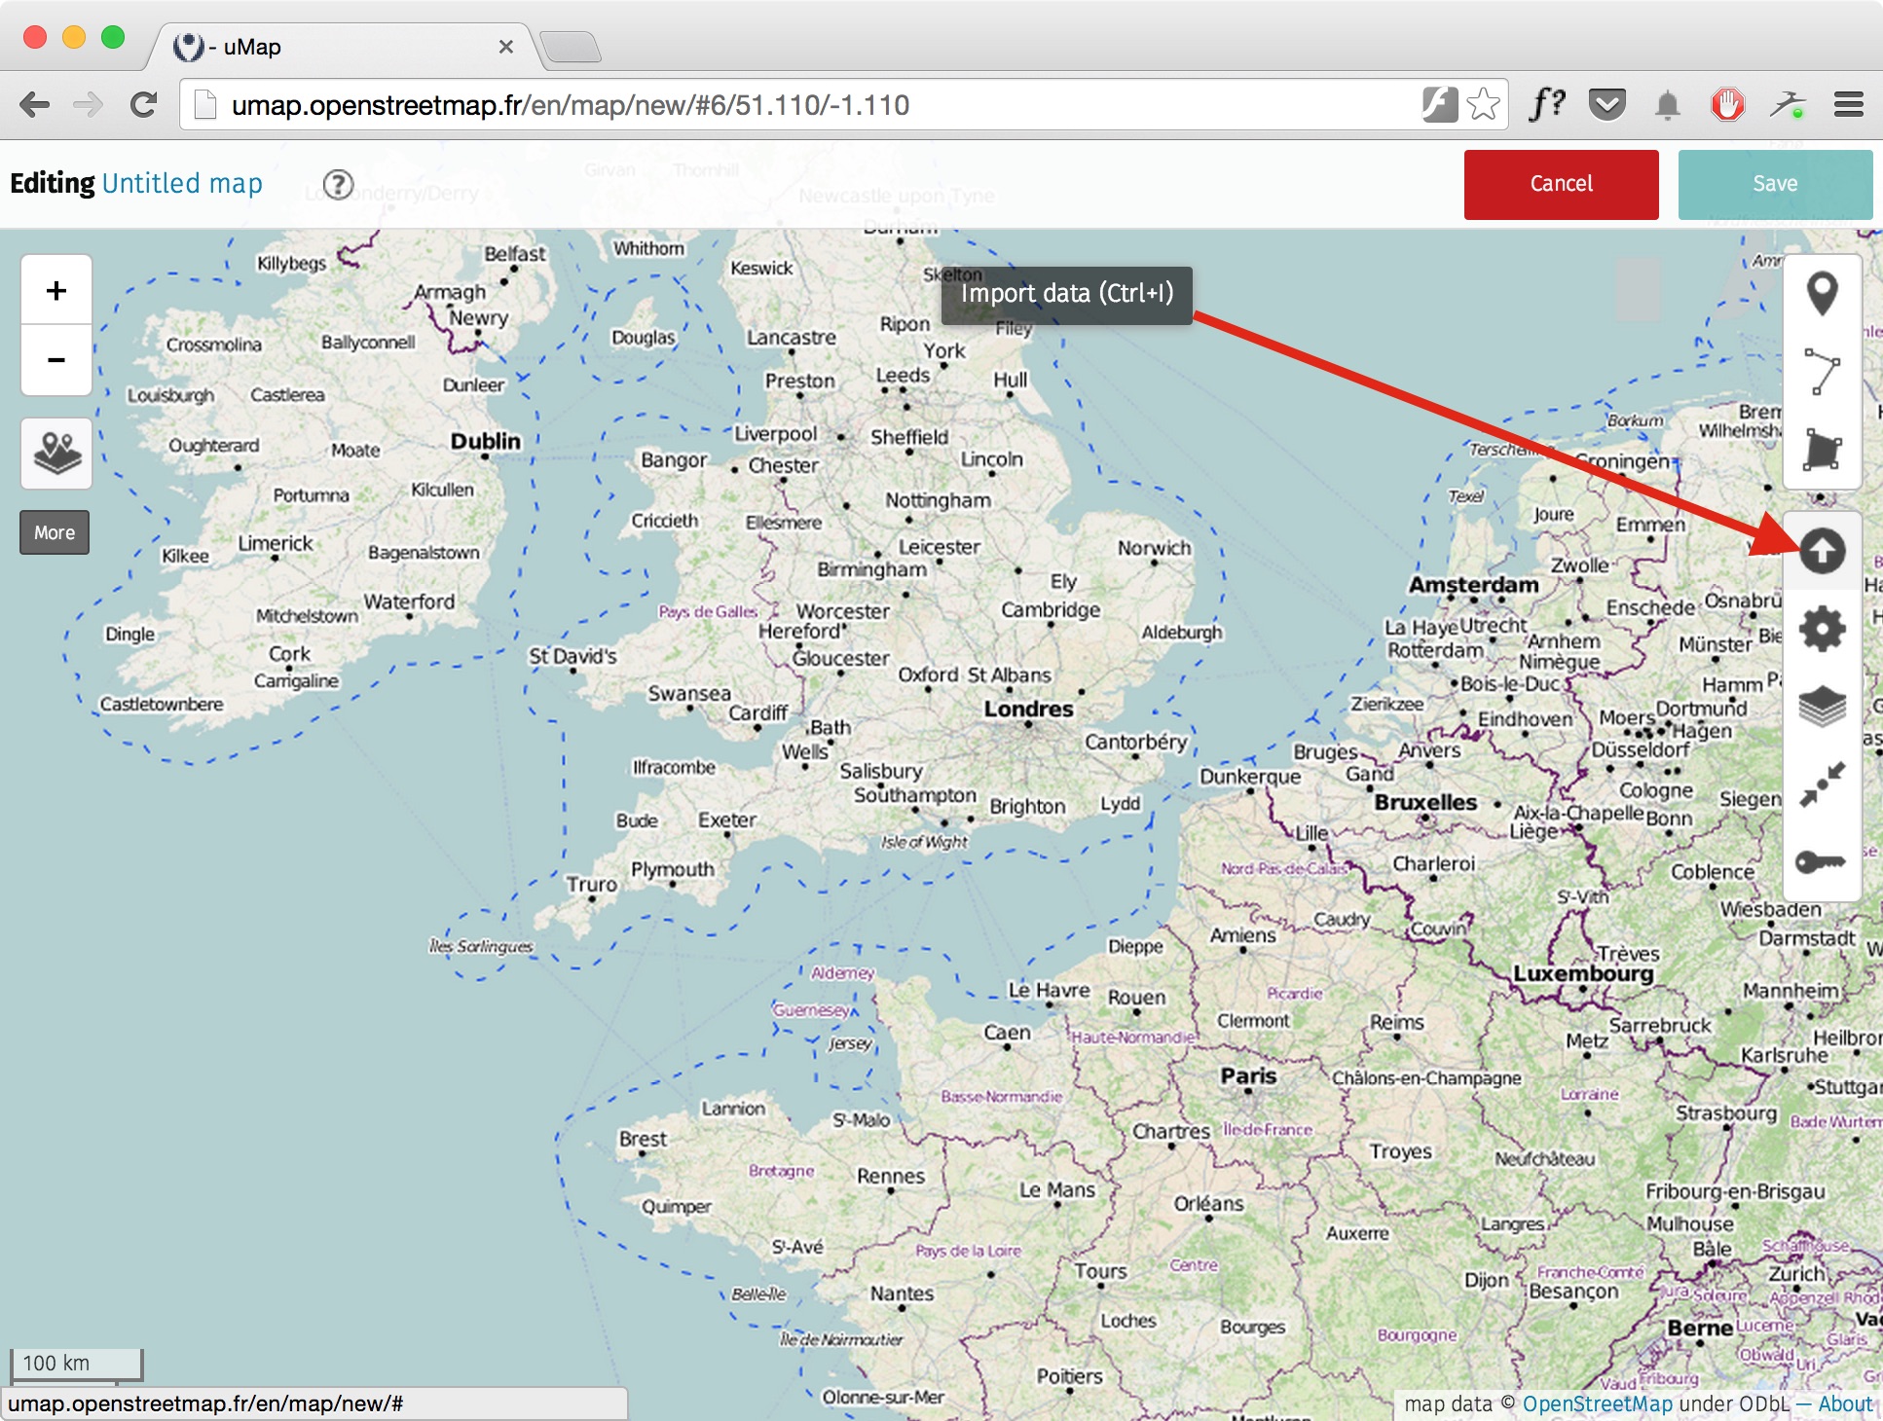Select the draw polyline tool
Image resolution: width=1883 pixels, height=1421 pixels.
pos(1822,372)
